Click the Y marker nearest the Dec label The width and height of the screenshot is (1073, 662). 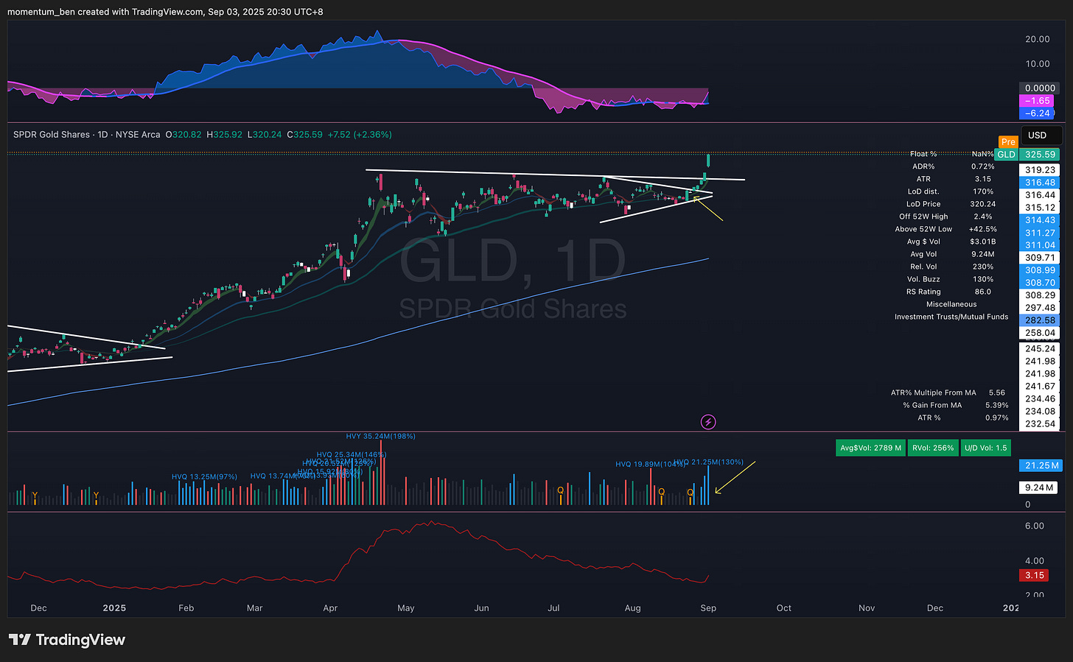coord(35,495)
